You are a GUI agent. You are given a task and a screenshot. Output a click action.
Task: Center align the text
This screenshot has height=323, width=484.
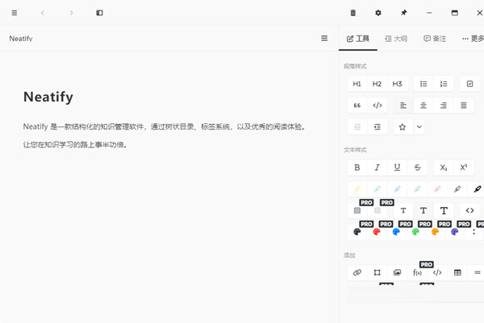[x=423, y=106]
